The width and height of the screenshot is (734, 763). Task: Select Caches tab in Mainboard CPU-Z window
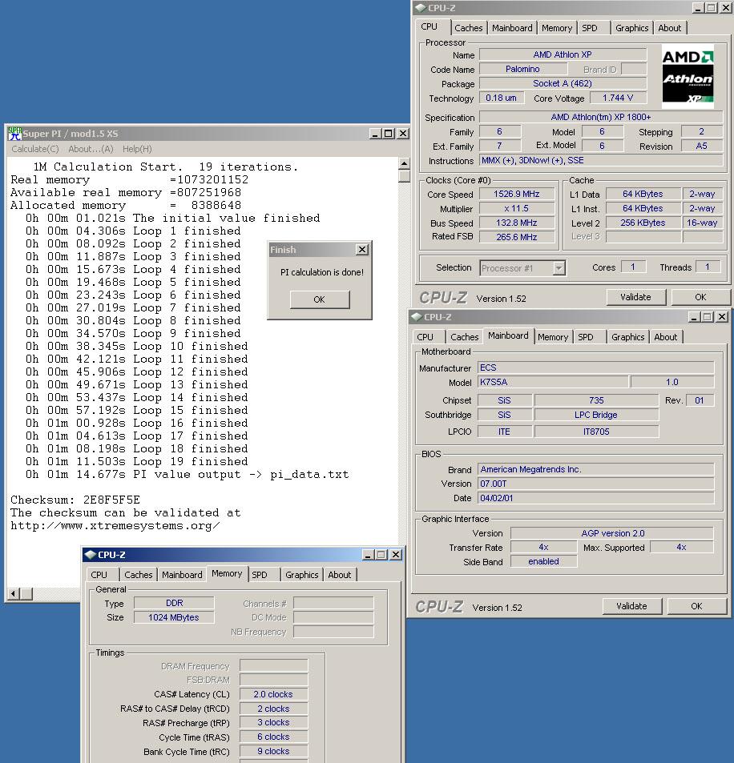point(465,337)
